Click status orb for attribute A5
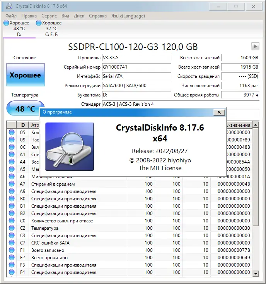Viewport: 266px width, 284px height. pyautogui.click(x=12, y=169)
